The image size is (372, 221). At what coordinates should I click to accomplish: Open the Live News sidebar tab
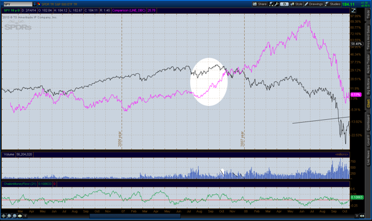pyautogui.click(x=368, y=157)
